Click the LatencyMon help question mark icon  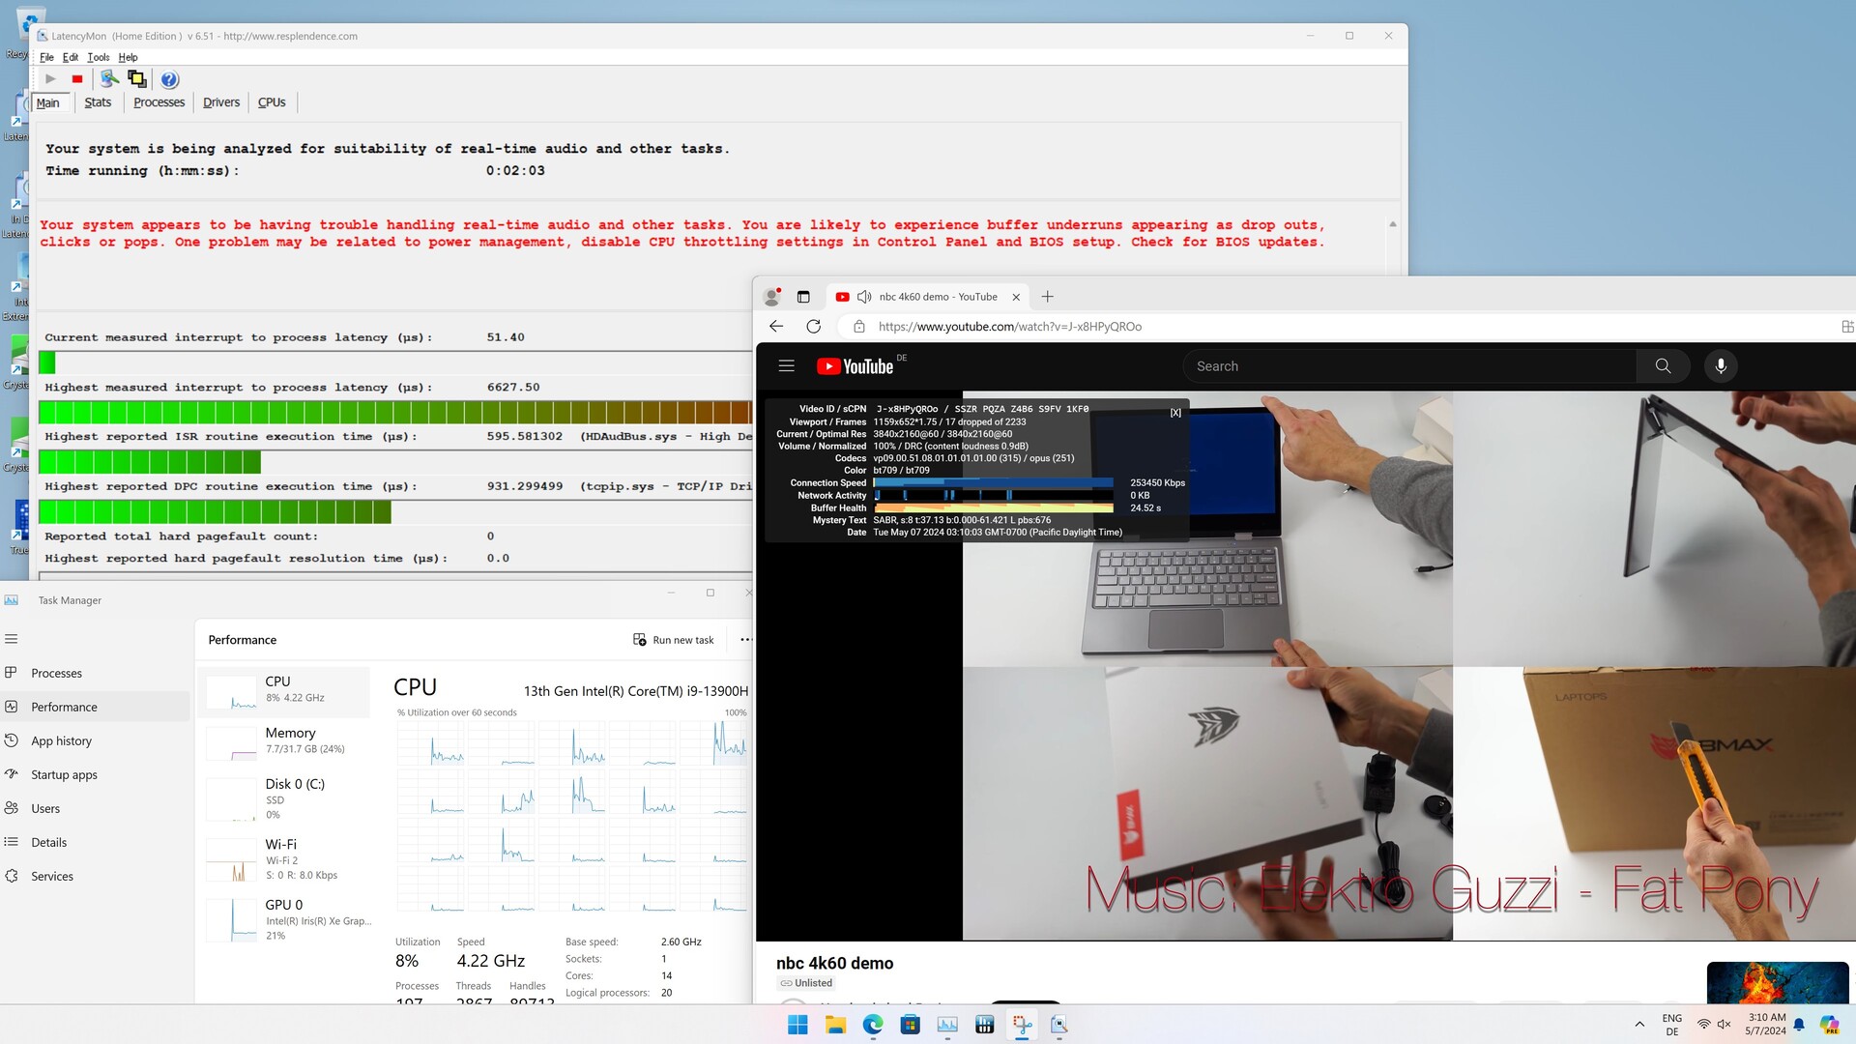[169, 79]
